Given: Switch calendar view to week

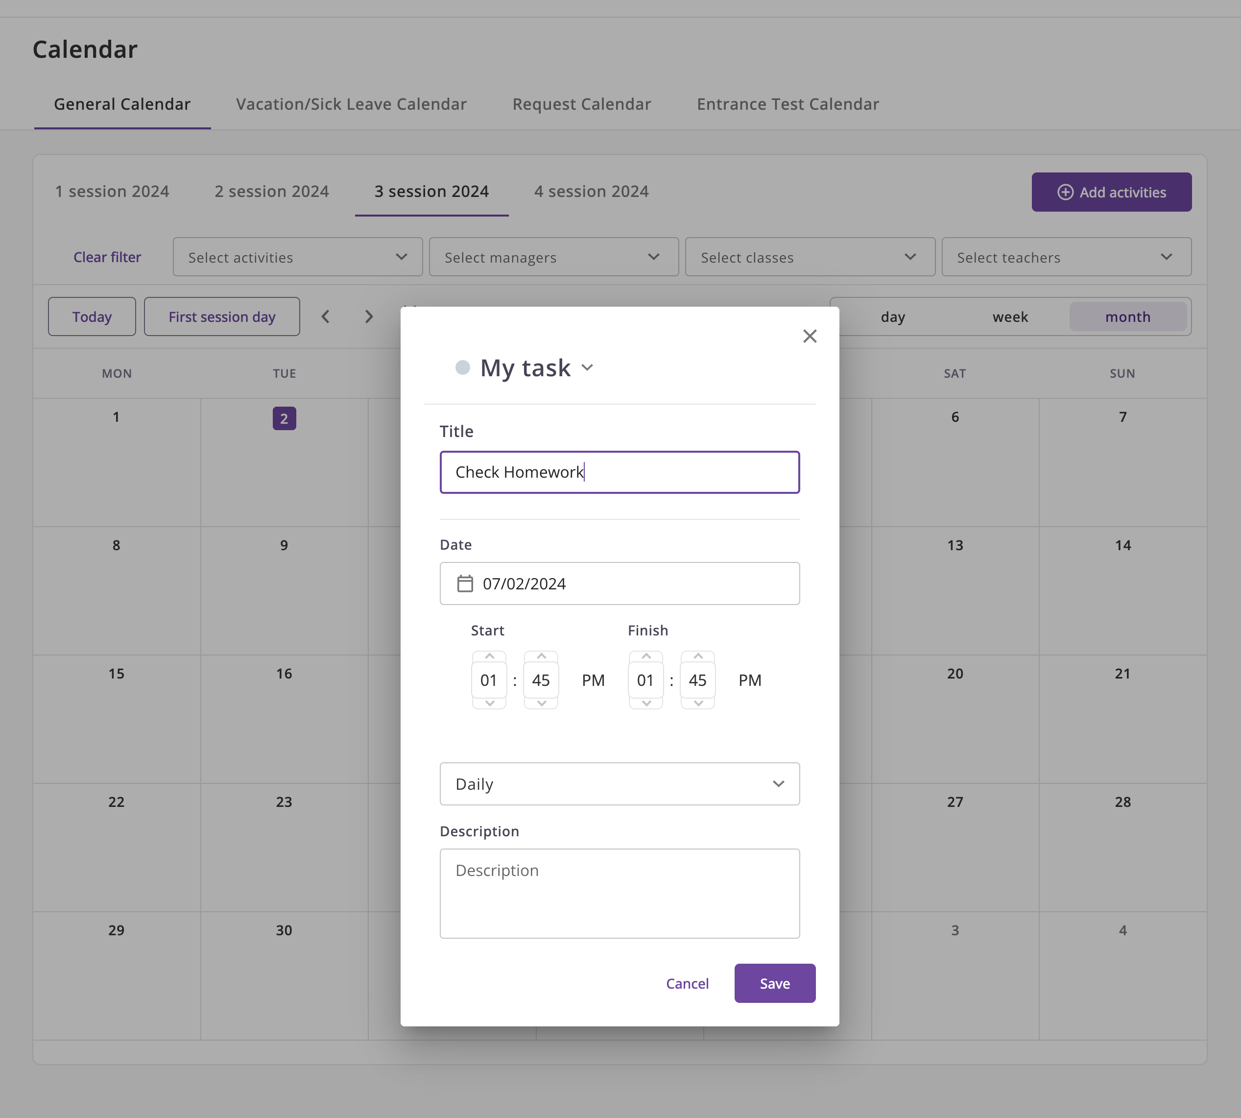Looking at the screenshot, I should (x=1009, y=317).
